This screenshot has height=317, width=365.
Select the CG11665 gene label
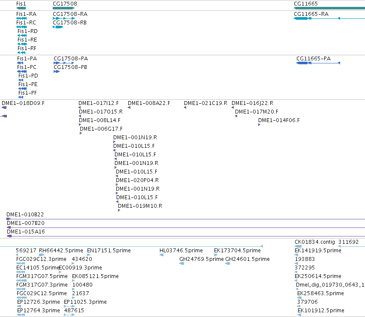click(x=306, y=4)
